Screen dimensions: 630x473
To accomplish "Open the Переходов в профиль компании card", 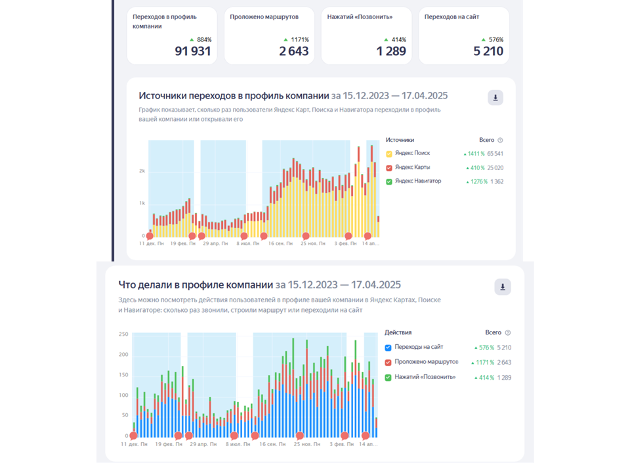I will 171,36.
